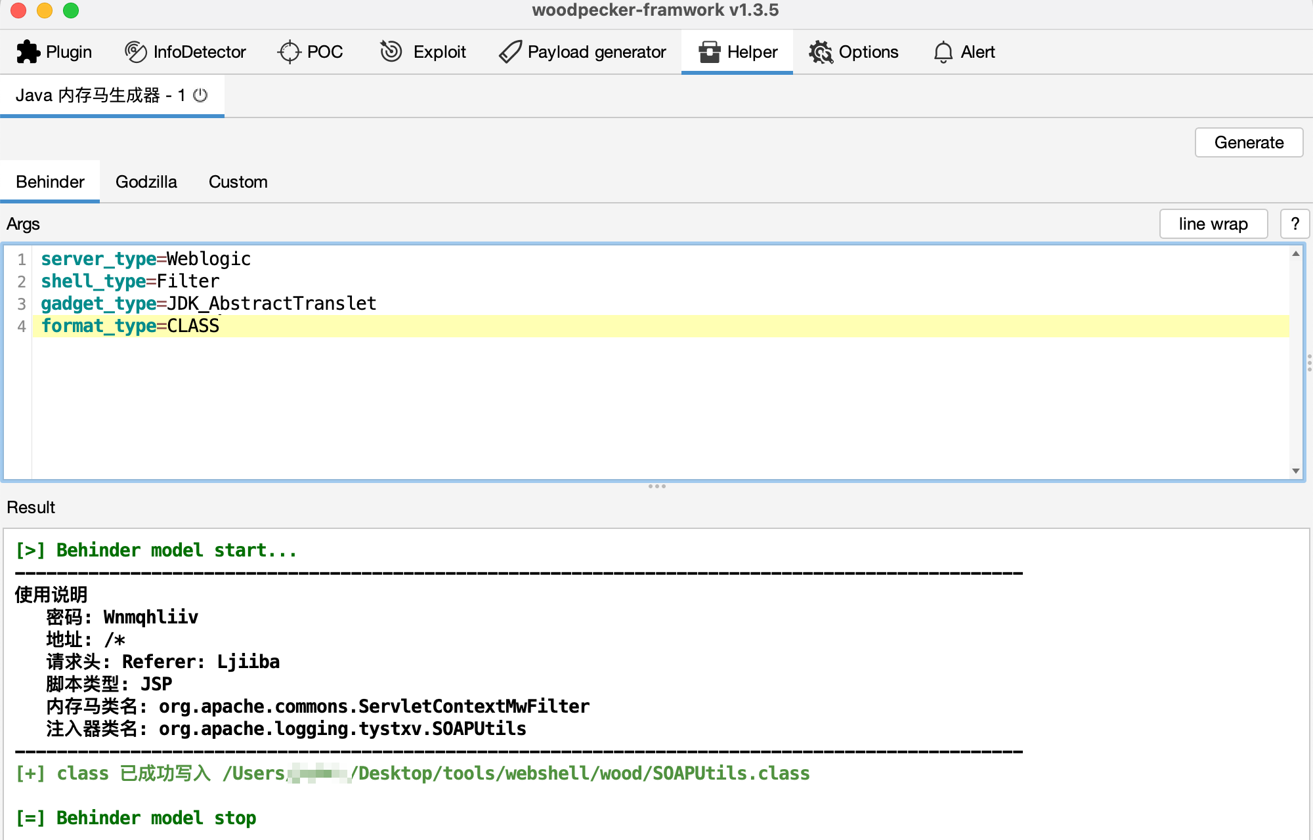This screenshot has height=840, width=1313.
Task: Click the Plugin puzzle-piece icon
Action: tap(28, 52)
